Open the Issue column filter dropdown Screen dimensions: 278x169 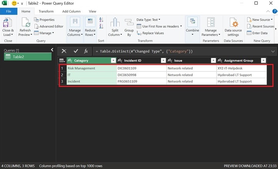tap(213, 61)
